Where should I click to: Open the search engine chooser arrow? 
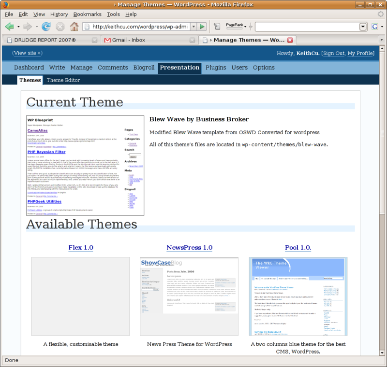click(x=382, y=27)
